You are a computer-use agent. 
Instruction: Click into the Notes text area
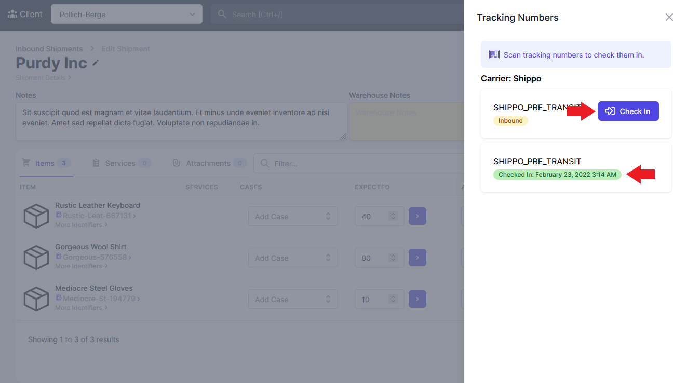[182, 121]
